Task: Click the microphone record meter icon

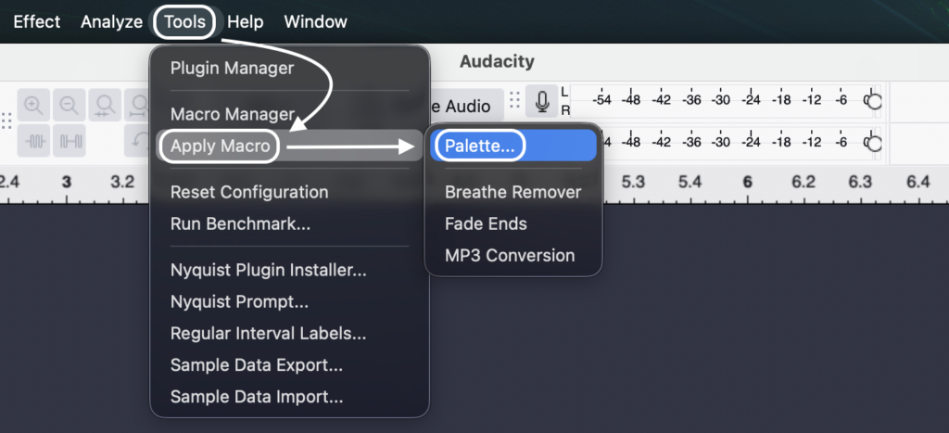Action: click(x=541, y=100)
